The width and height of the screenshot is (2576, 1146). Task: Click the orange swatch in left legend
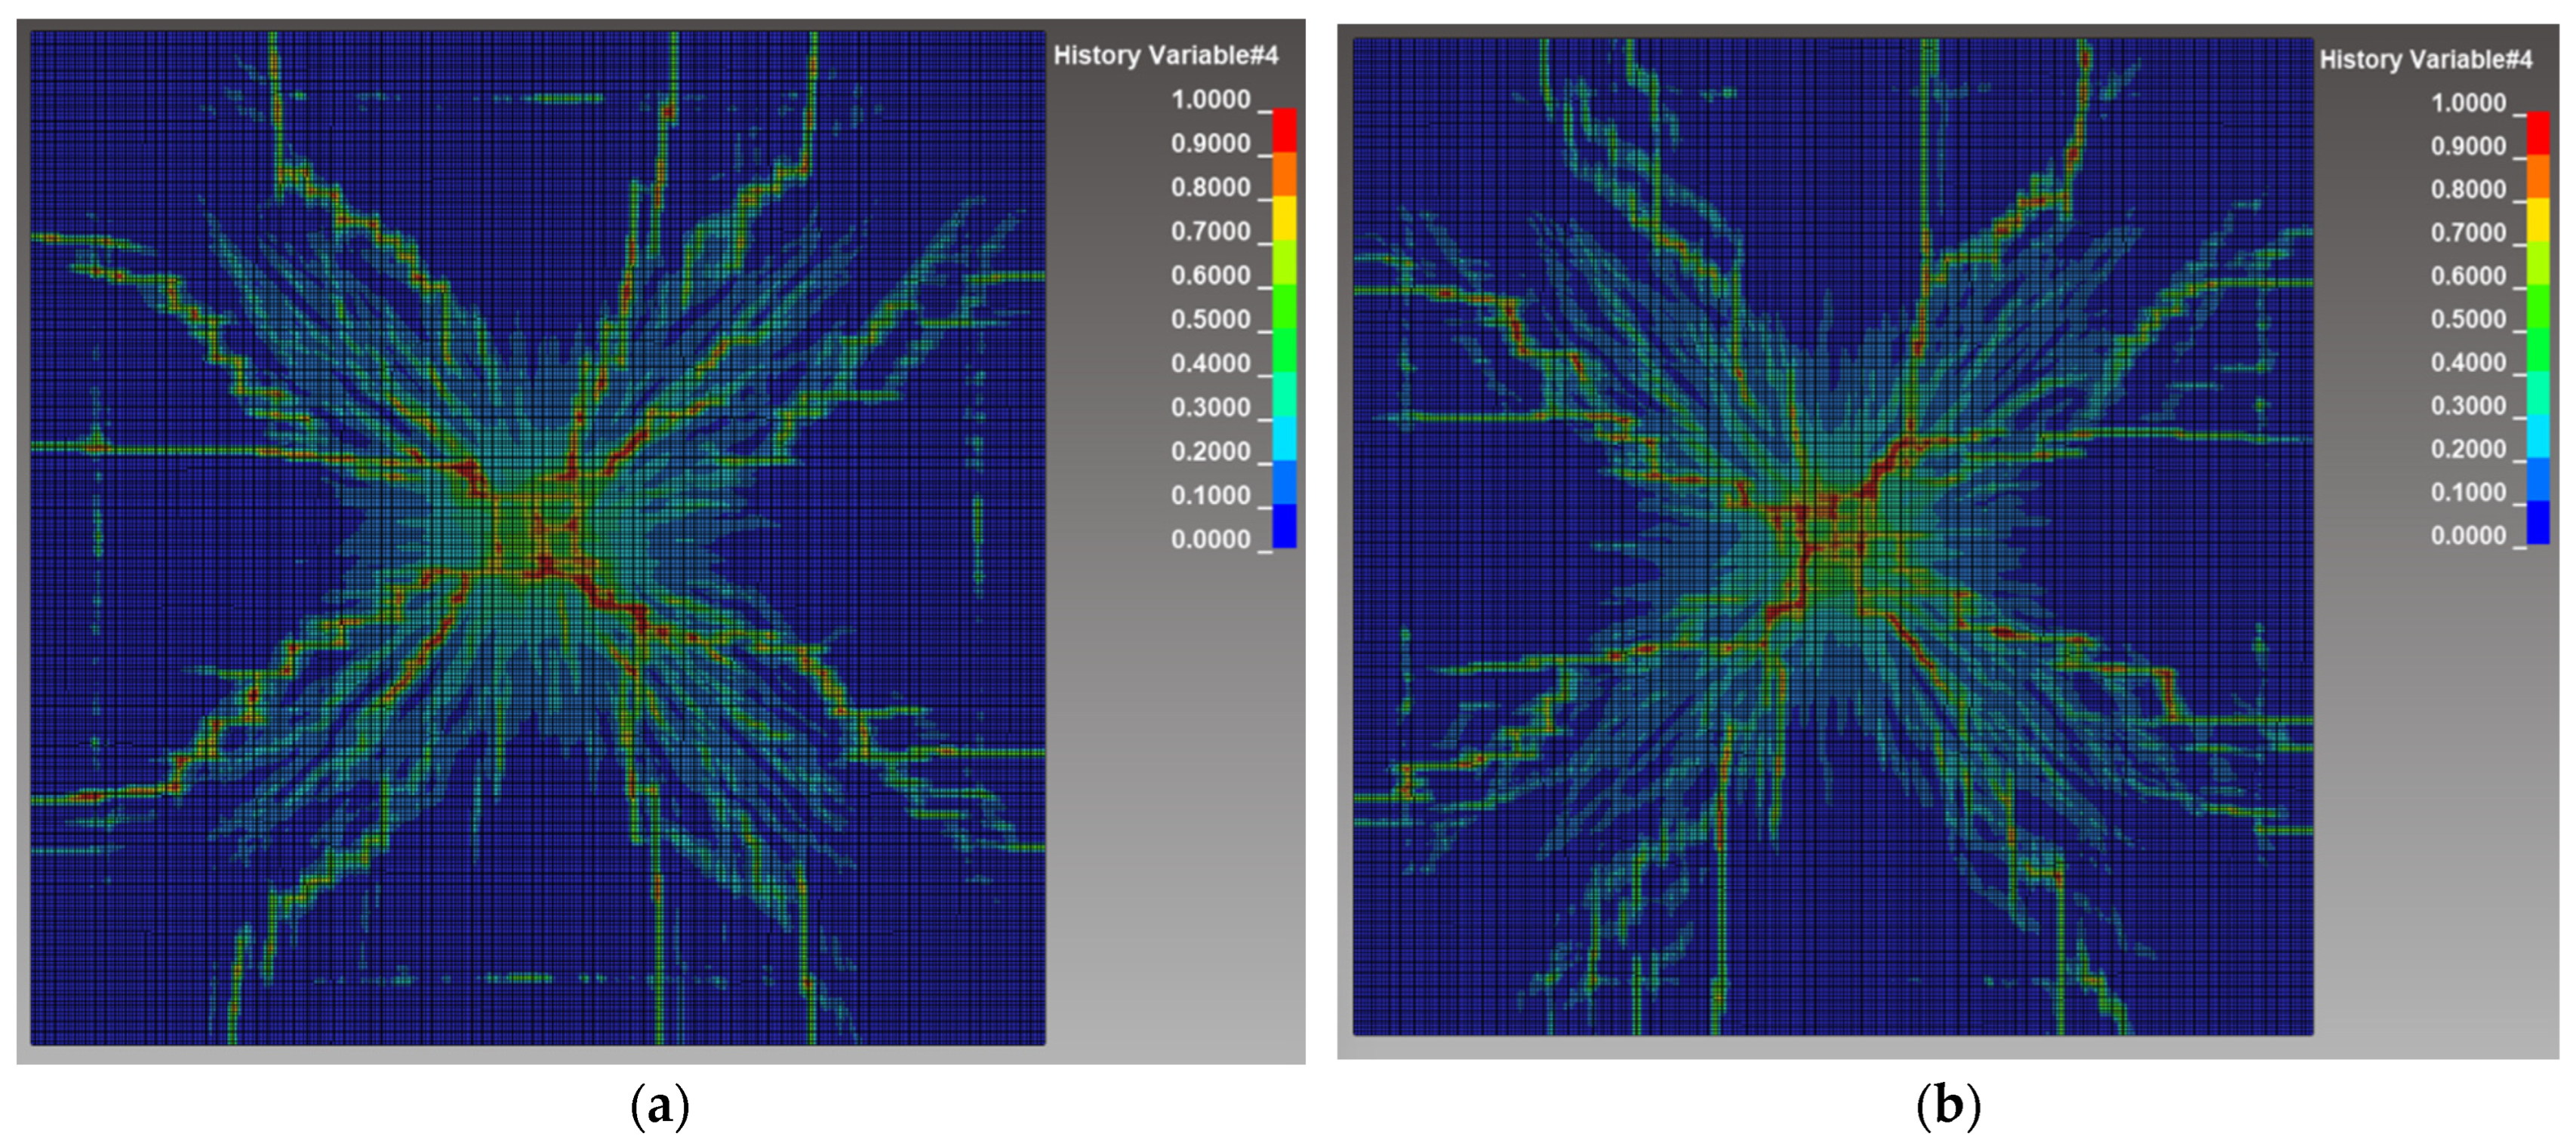1284,174
